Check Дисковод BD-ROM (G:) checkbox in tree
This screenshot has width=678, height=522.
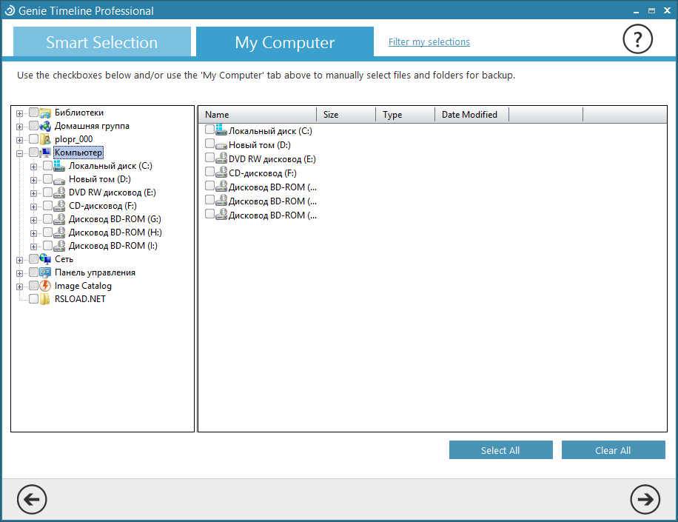coord(47,219)
